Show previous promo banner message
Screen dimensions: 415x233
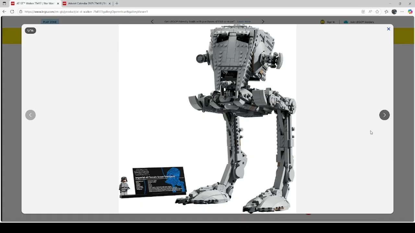152,22
